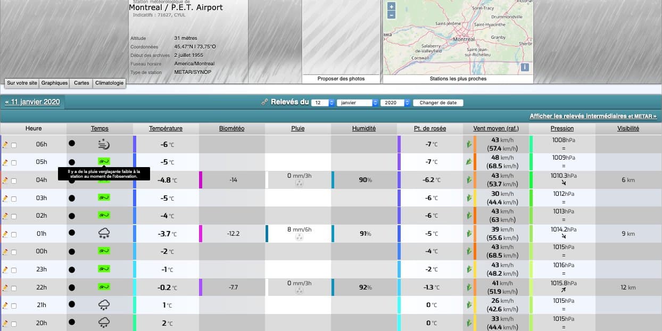
Task: Click the pencil edit icon for 06h
Action: coord(5,144)
